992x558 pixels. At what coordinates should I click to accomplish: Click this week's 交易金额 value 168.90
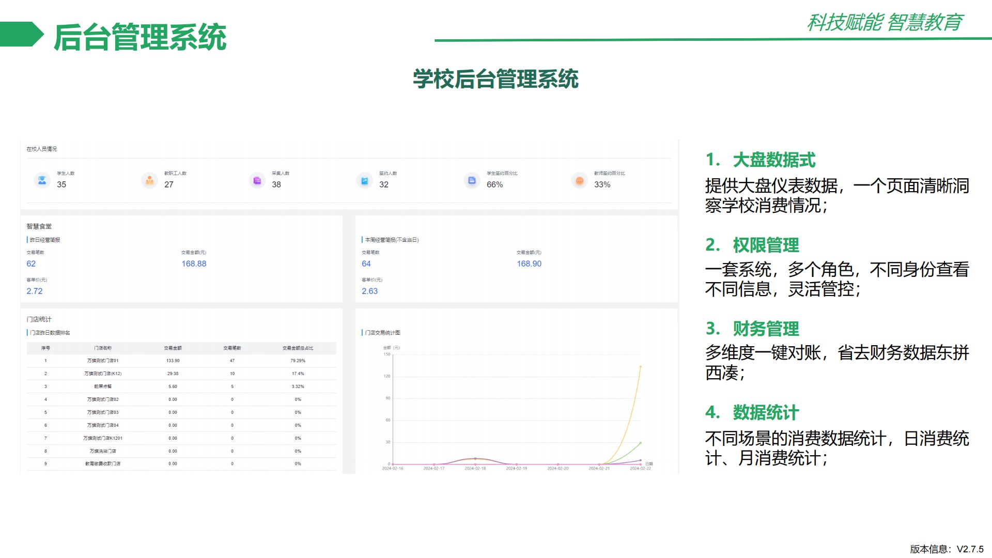tap(529, 263)
